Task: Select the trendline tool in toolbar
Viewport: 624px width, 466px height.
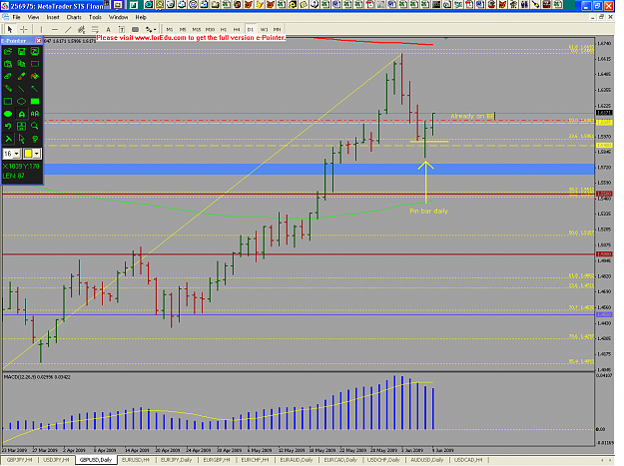Action: pos(68,29)
